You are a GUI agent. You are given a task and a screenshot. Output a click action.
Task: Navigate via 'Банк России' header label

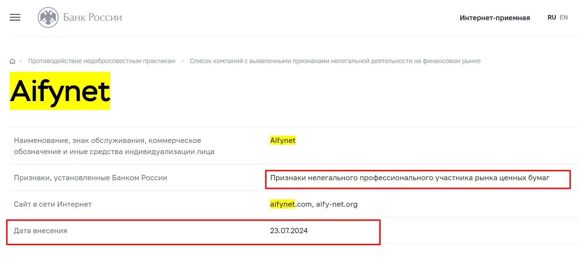pyautogui.click(x=92, y=17)
